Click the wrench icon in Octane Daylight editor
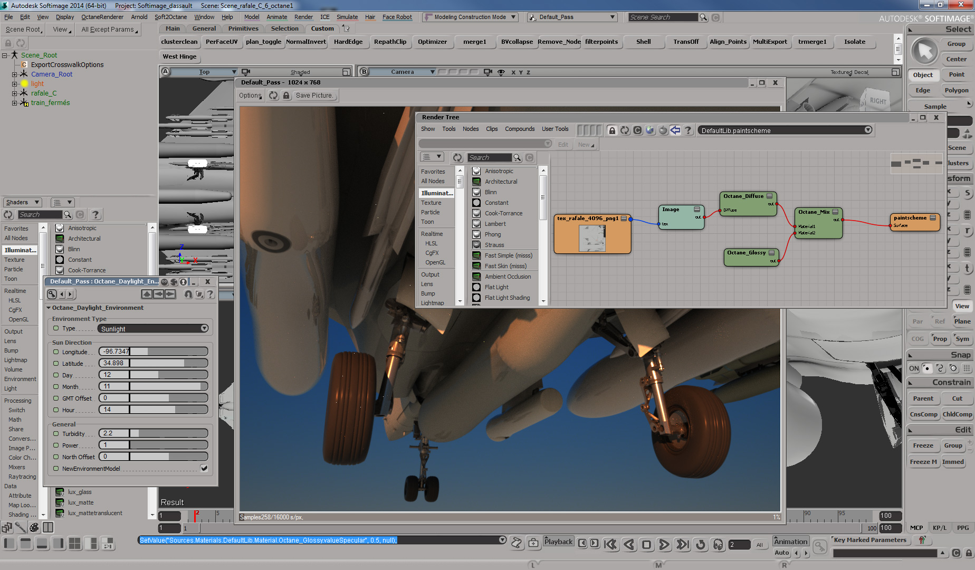This screenshot has width=975, height=570. [x=52, y=294]
